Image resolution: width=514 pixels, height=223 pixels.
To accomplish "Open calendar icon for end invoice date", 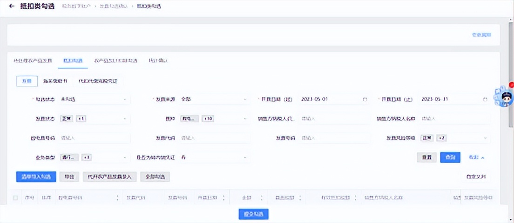I will (x=485, y=99).
